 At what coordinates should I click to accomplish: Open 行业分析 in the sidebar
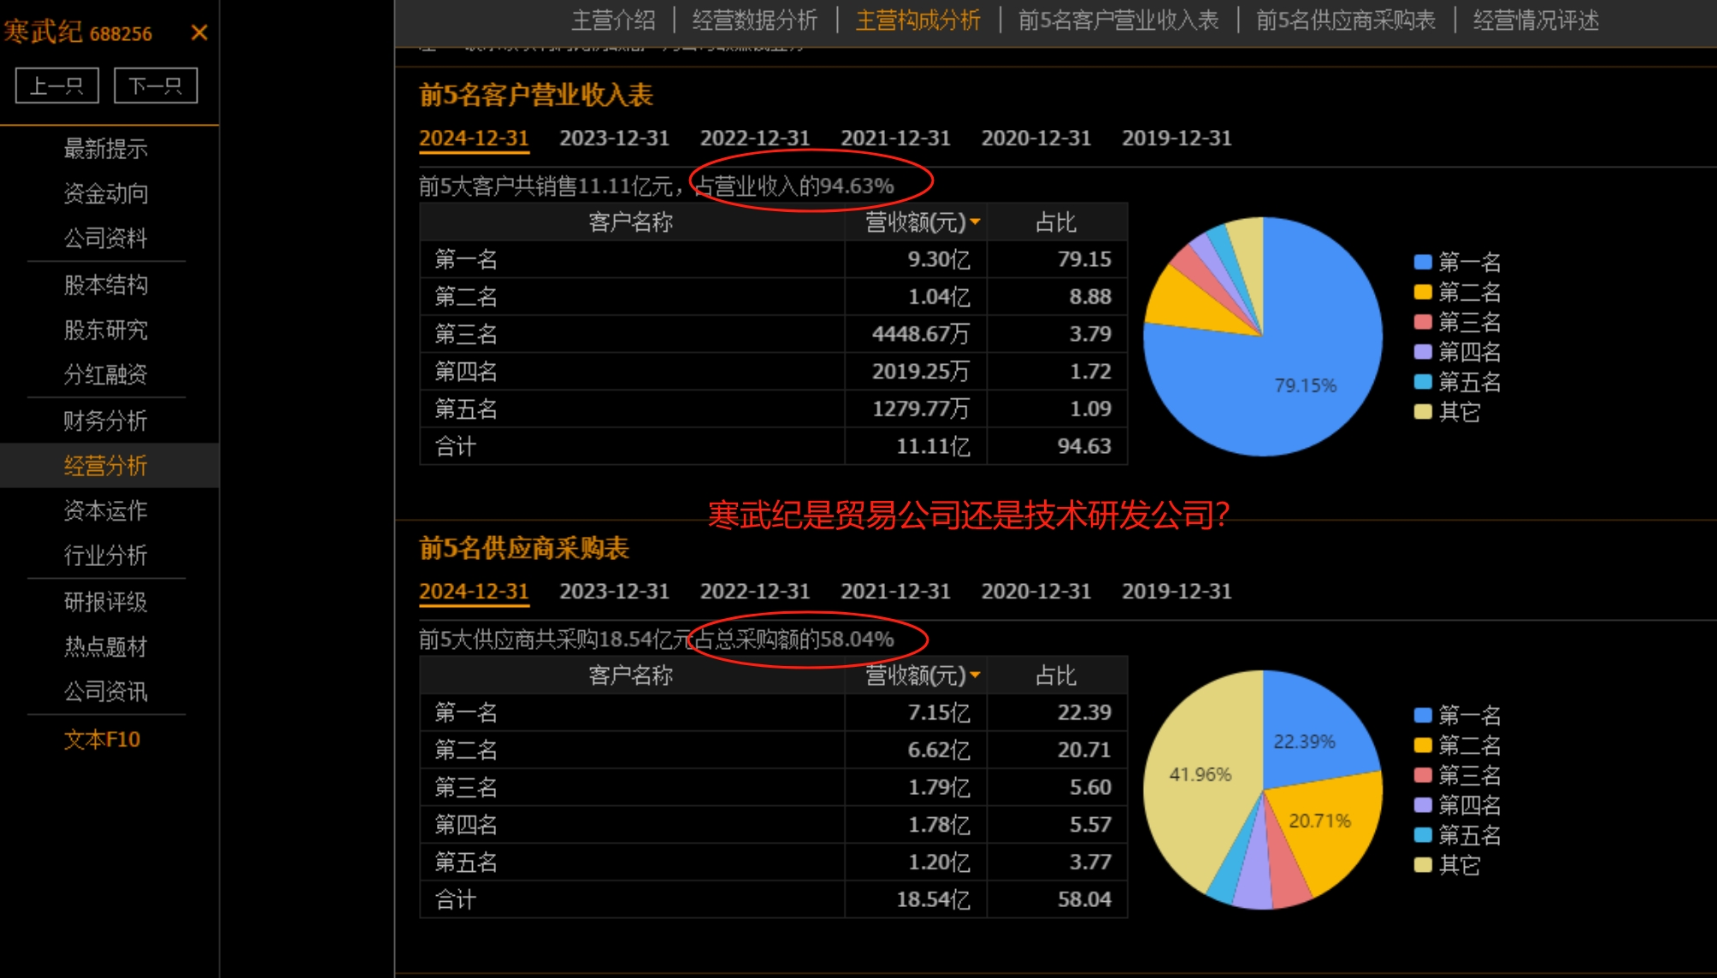106,556
